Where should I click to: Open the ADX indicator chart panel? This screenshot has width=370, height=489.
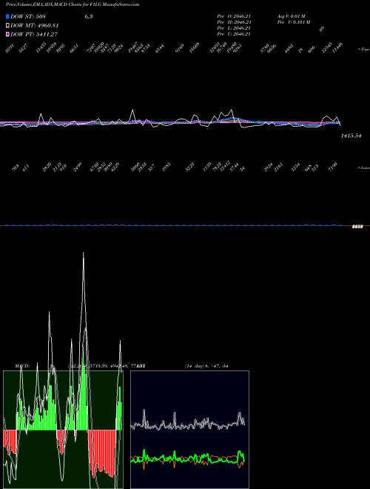189,430
